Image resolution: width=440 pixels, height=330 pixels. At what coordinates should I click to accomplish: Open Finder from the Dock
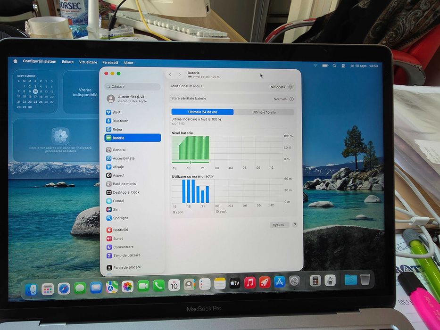pos(31,289)
